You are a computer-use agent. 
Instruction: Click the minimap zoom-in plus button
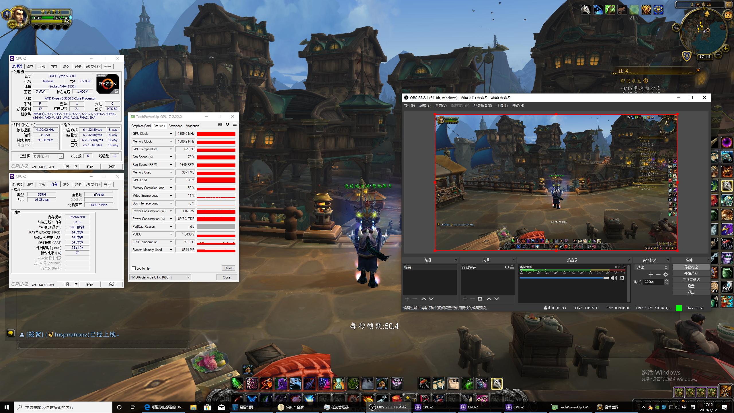click(x=726, y=48)
